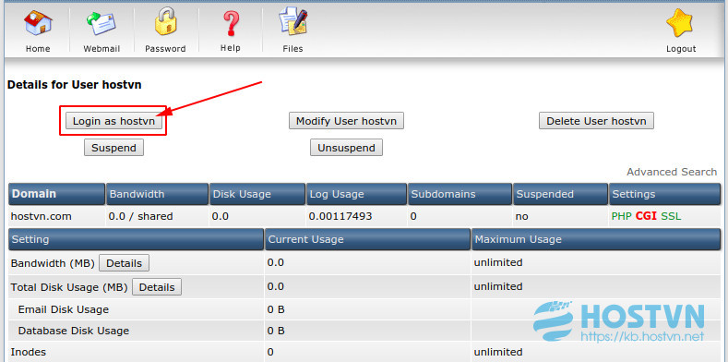Click the green SSL setting text
The width and height of the screenshot is (728, 362).
(671, 216)
